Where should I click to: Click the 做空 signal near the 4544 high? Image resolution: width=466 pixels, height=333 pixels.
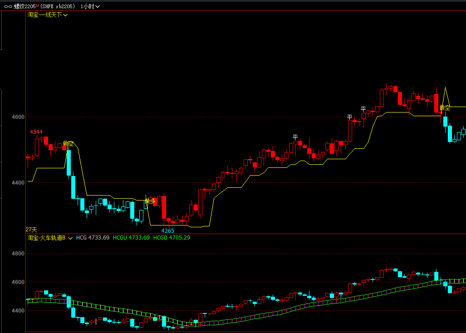click(x=69, y=144)
